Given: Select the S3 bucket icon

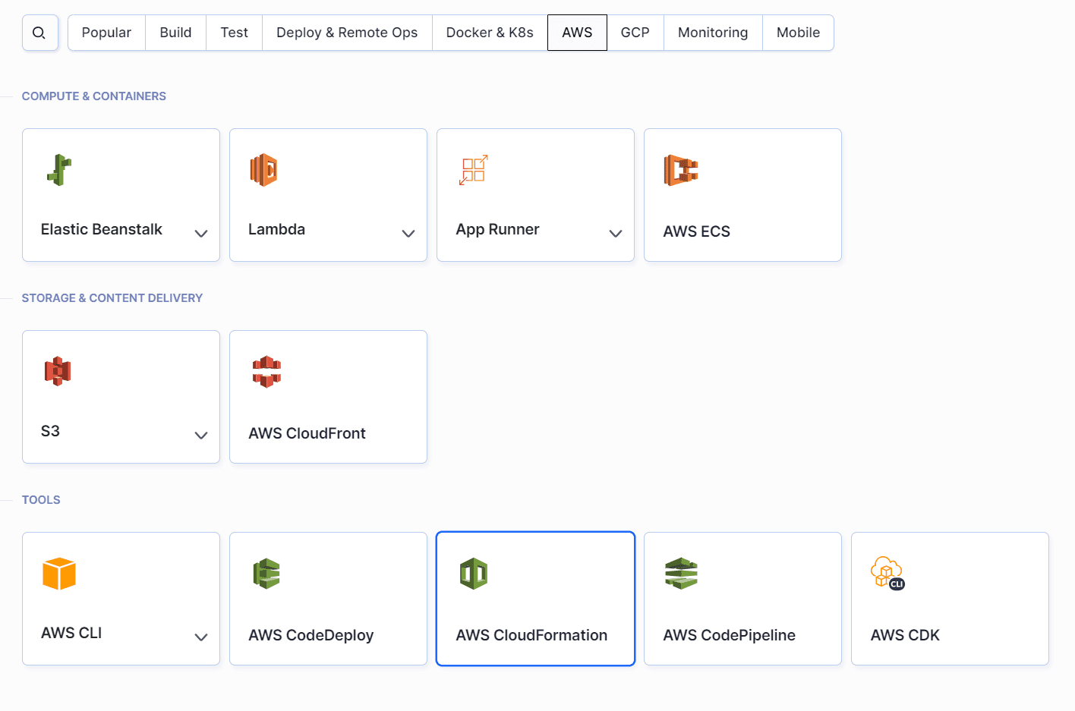Looking at the screenshot, I should pyautogui.click(x=59, y=371).
